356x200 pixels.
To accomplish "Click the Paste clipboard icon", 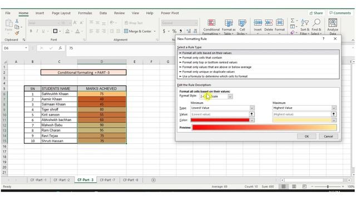I will click(9, 23).
